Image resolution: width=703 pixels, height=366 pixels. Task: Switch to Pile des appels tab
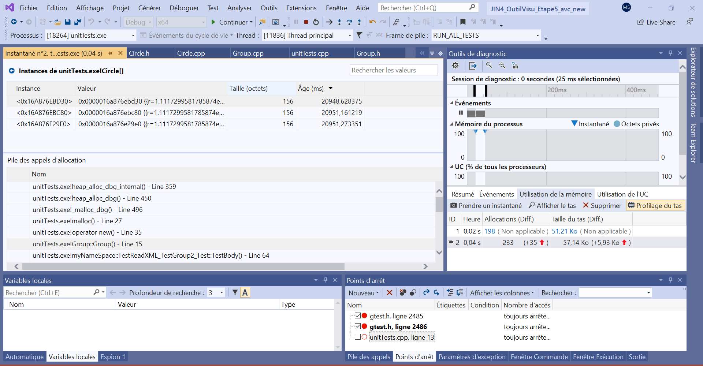(x=369, y=356)
